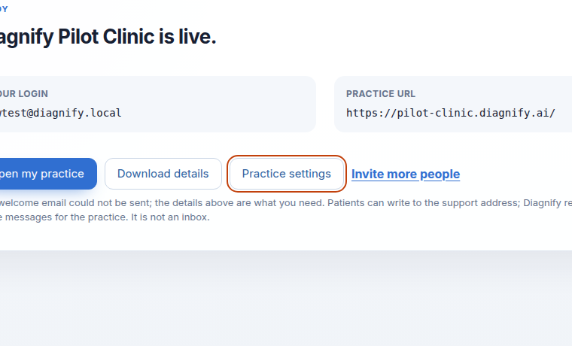Click the Pilot Clinic is live heading
Image resolution: width=572 pixels, height=346 pixels.
pyautogui.click(x=108, y=37)
